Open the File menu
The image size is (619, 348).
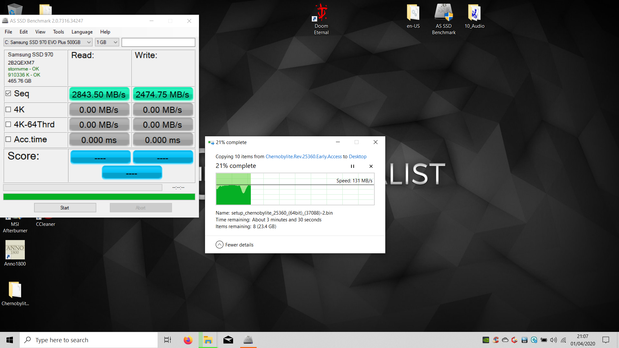[x=8, y=32]
